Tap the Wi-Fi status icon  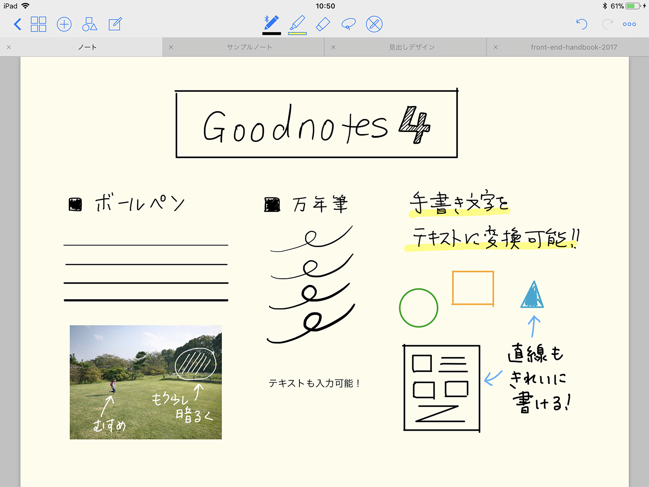(x=26, y=6)
